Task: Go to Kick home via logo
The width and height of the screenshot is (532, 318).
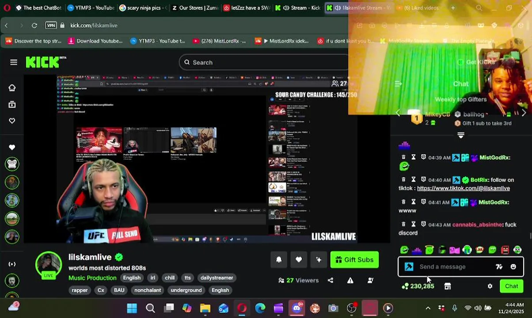Action: 46,62
